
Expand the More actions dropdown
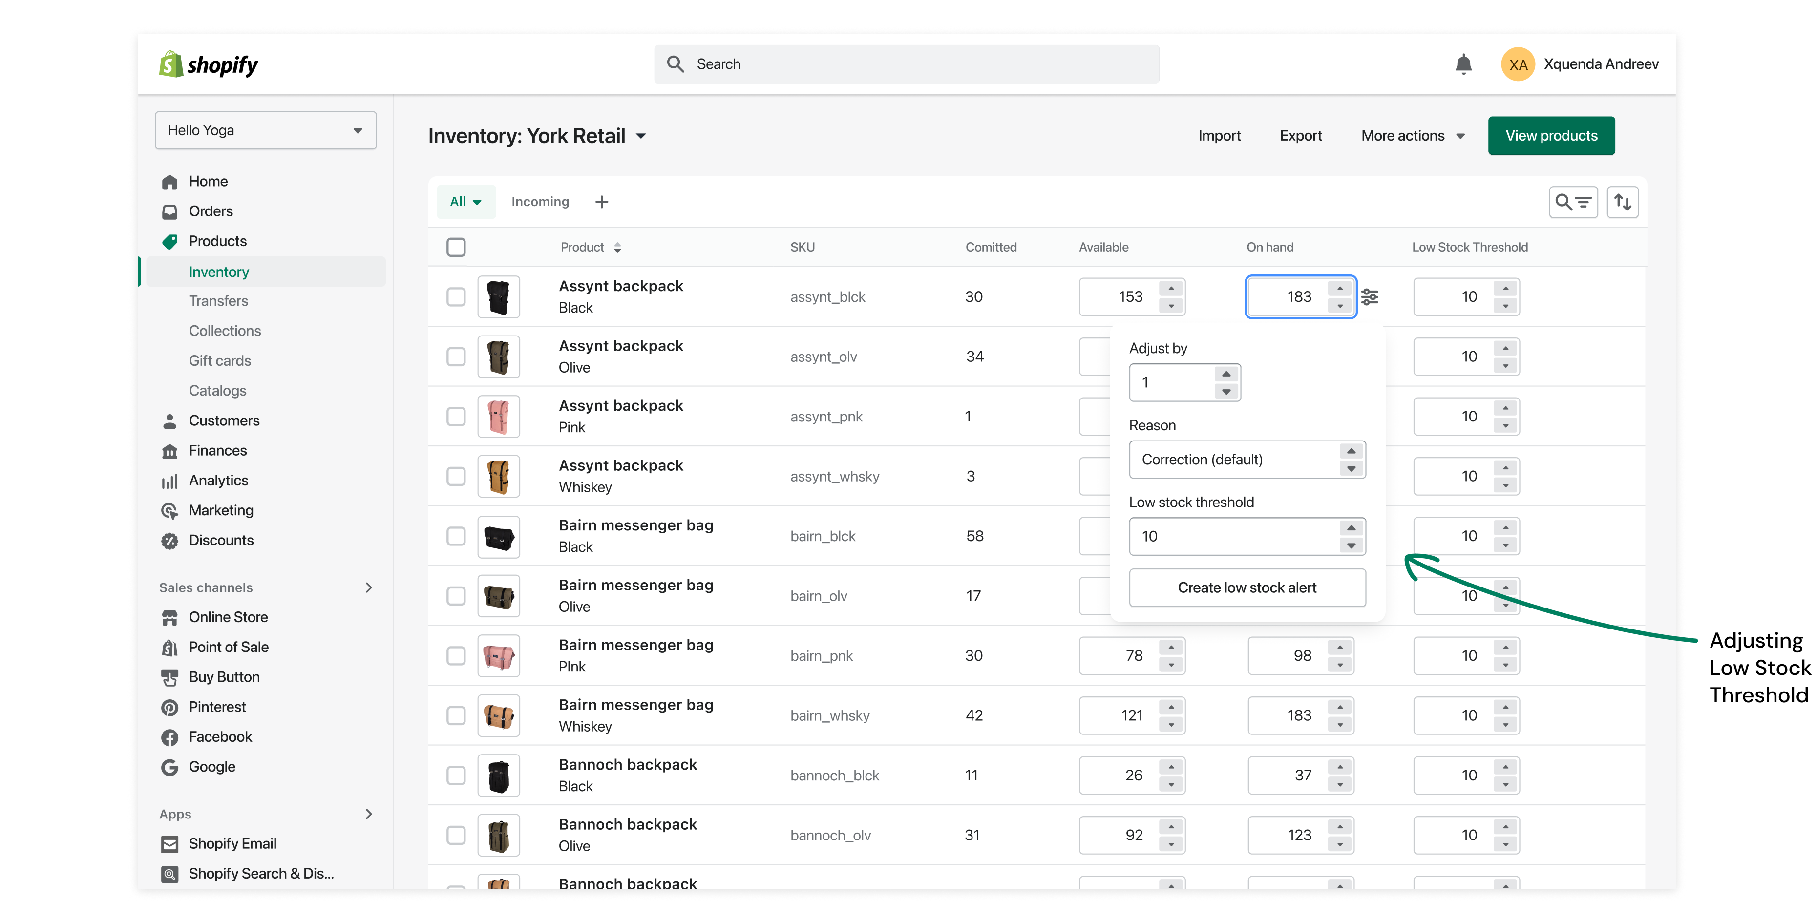pos(1412,136)
